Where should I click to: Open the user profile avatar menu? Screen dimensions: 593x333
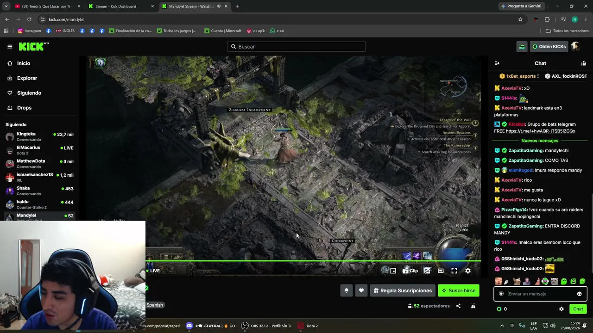pyautogui.click(x=575, y=46)
